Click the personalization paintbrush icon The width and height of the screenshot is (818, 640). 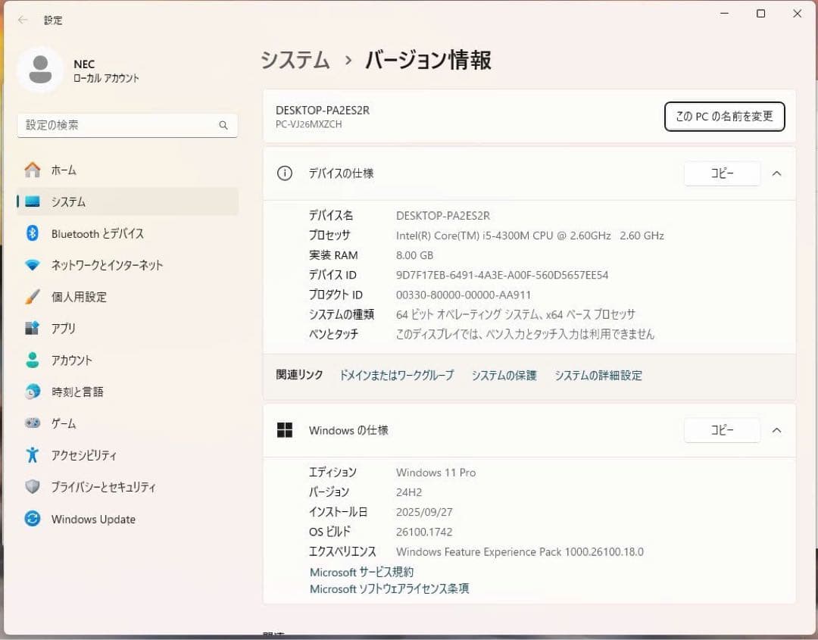(x=33, y=297)
